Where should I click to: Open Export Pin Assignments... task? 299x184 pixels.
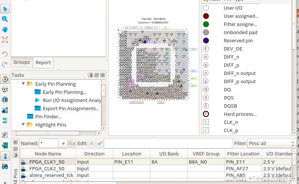(71, 108)
